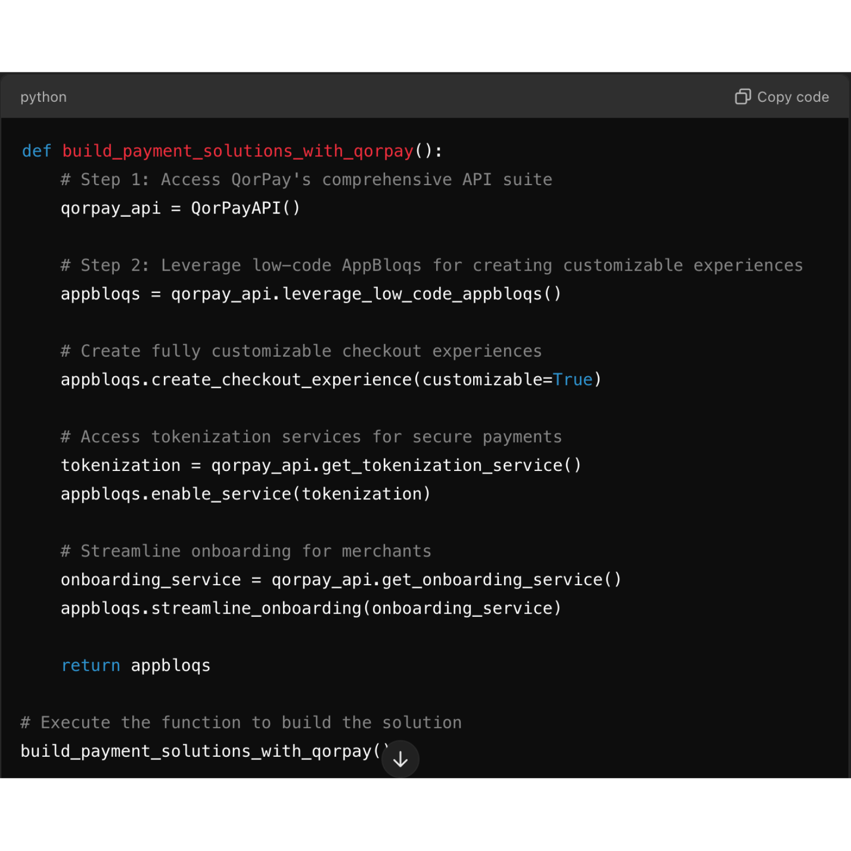Click the Copy code label
Viewport: 851px width, 851px height.
coord(793,97)
